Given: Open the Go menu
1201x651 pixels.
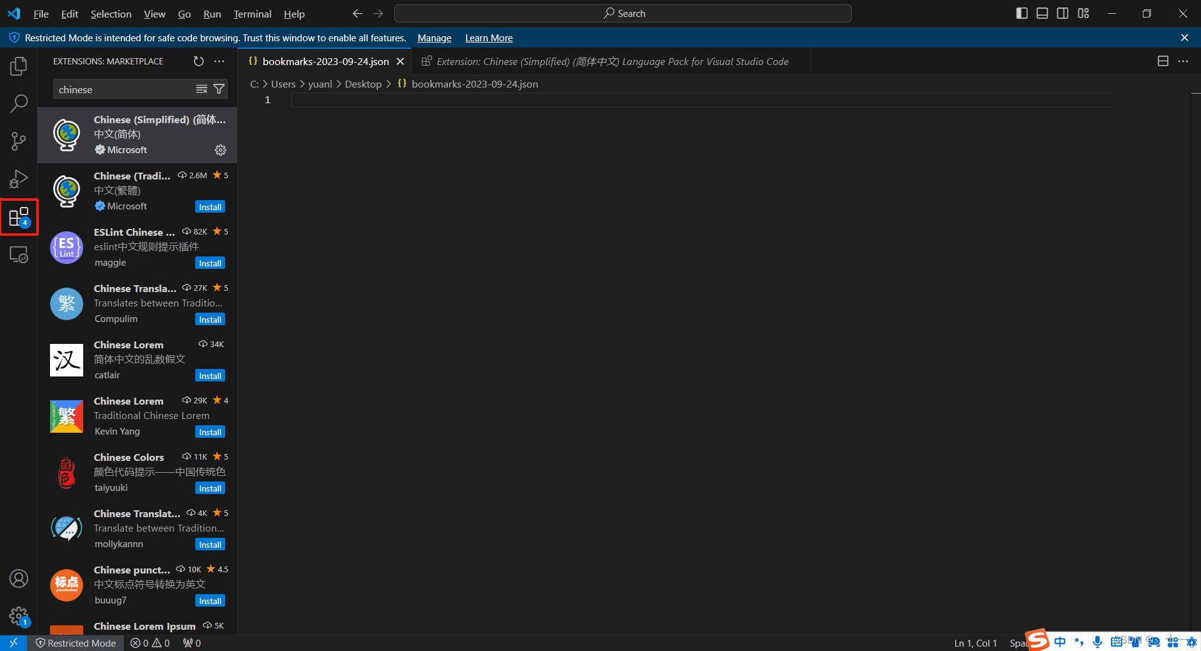Looking at the screenshot, I should [185, 14].
